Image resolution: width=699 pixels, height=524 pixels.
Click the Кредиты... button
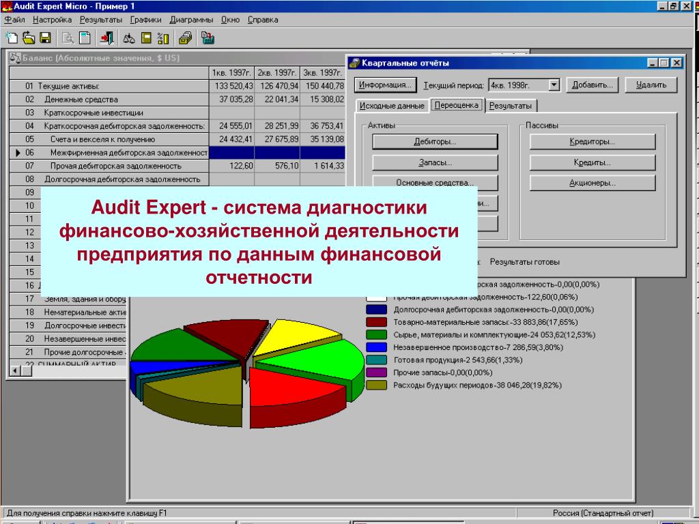point(593,162)
